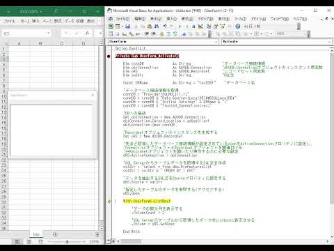Open the ファイル(F) menu in VBA editor
Screen dimensions: 334x251
point(122,19)
